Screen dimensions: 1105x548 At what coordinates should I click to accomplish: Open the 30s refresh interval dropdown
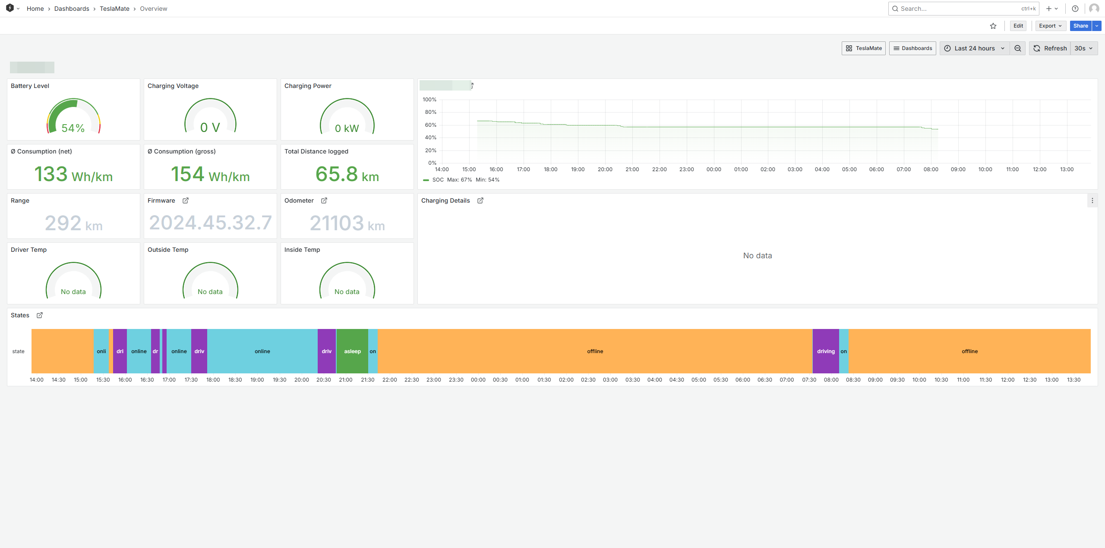tap(1084, 48)
